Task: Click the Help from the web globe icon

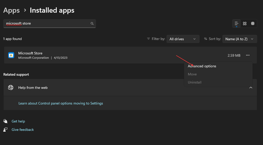Action: [x=11, y=88]
